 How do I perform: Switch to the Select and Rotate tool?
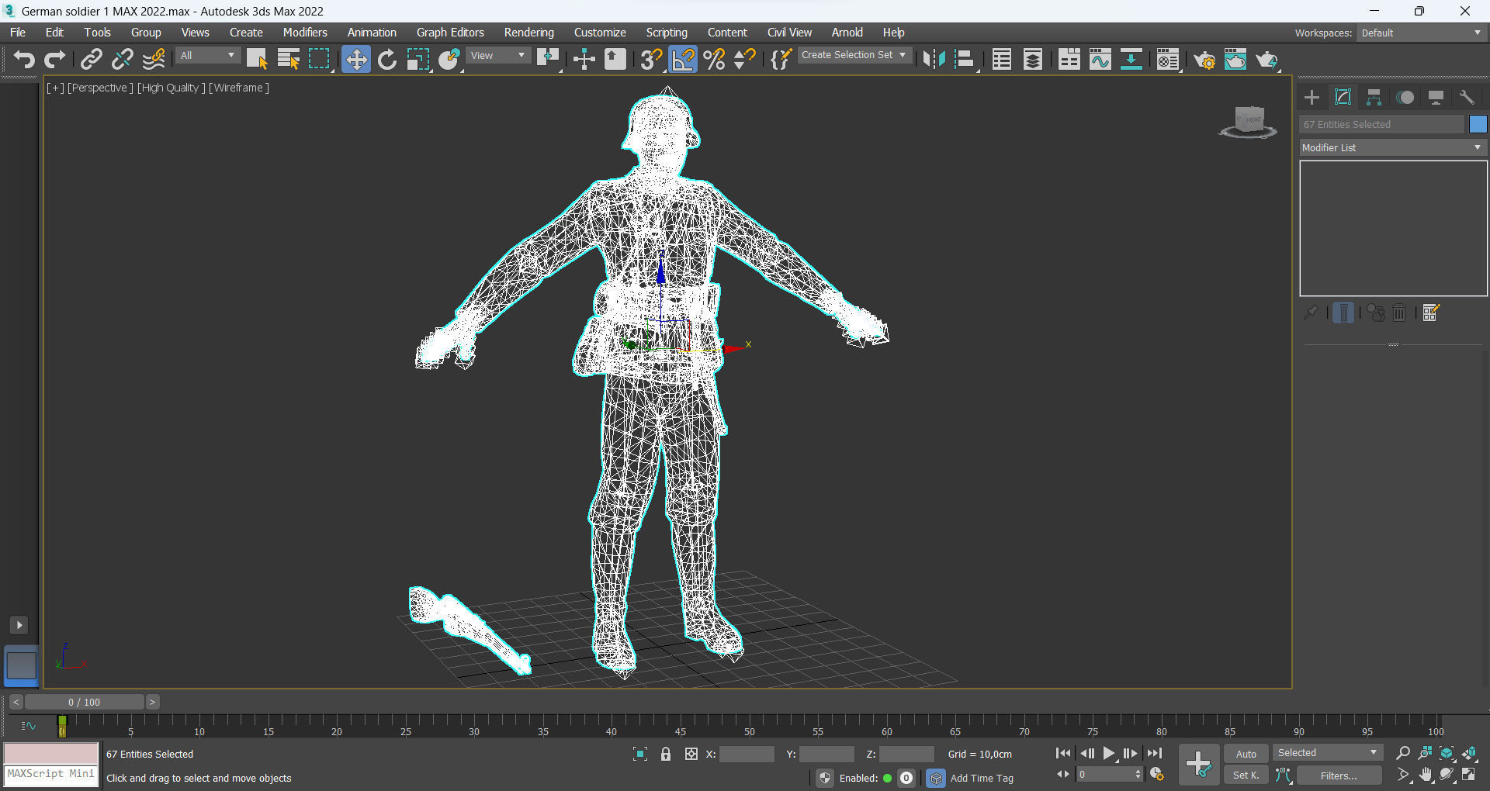(x=386, y=59)
